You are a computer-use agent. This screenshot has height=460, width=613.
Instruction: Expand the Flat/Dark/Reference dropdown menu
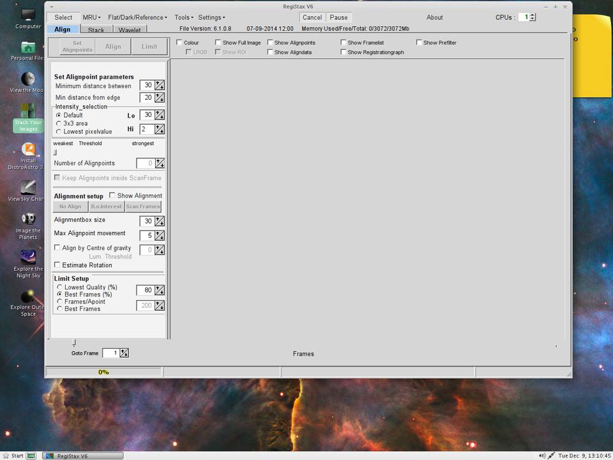(x=137, y=17)
